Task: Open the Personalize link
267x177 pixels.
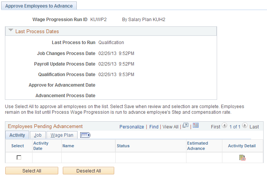Action: click(132, 127)
